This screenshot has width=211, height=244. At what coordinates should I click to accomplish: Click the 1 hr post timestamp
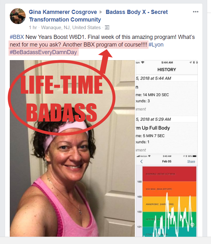click(33, 28)
